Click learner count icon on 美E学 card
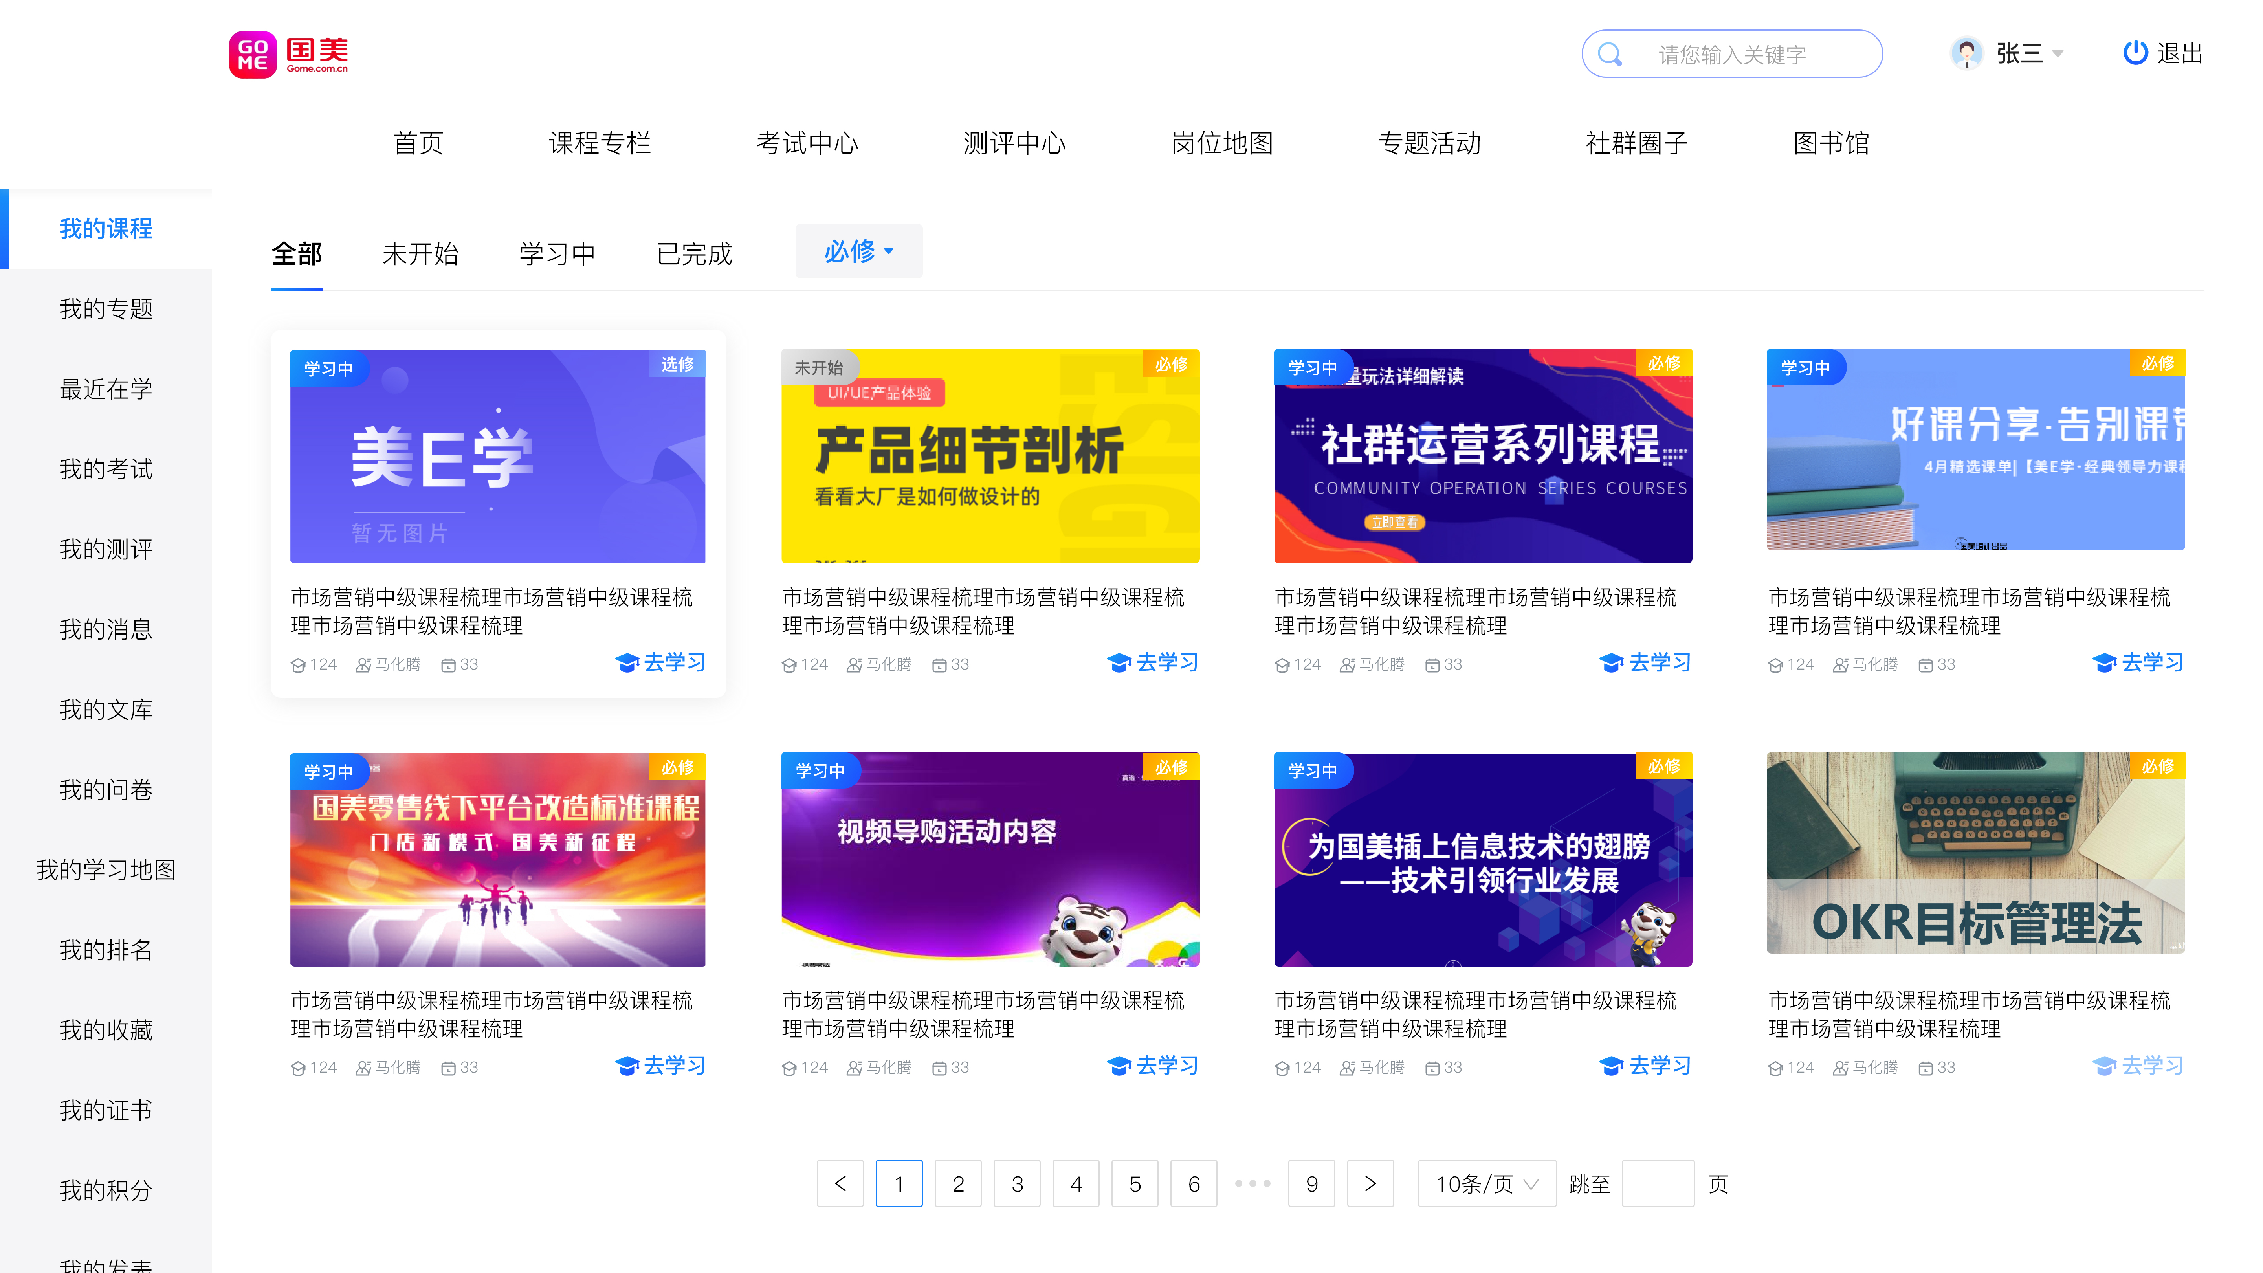The image size is (2263, 1273). [298, 665]
